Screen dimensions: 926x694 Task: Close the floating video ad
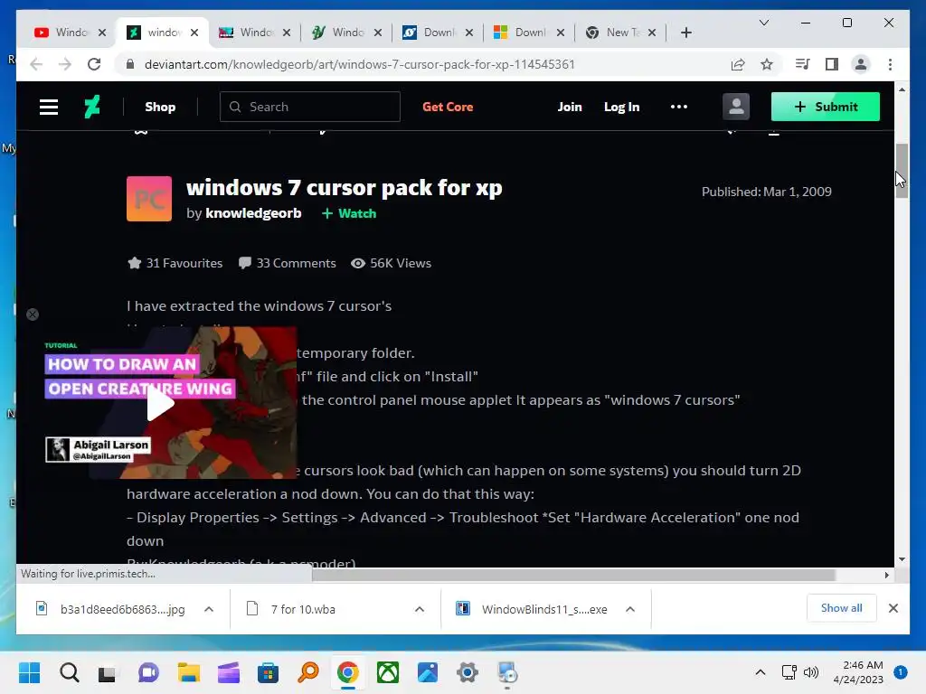(33, 314)
